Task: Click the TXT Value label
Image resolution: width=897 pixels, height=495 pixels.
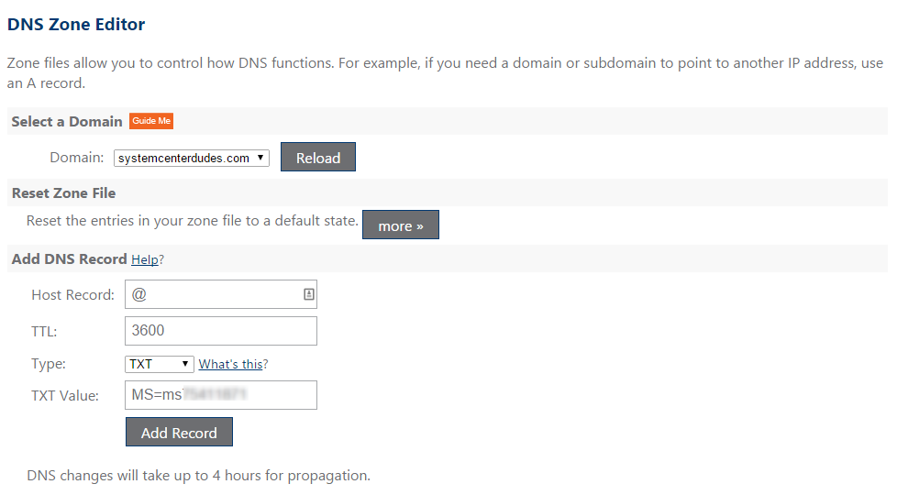Action: coord(64,396)
